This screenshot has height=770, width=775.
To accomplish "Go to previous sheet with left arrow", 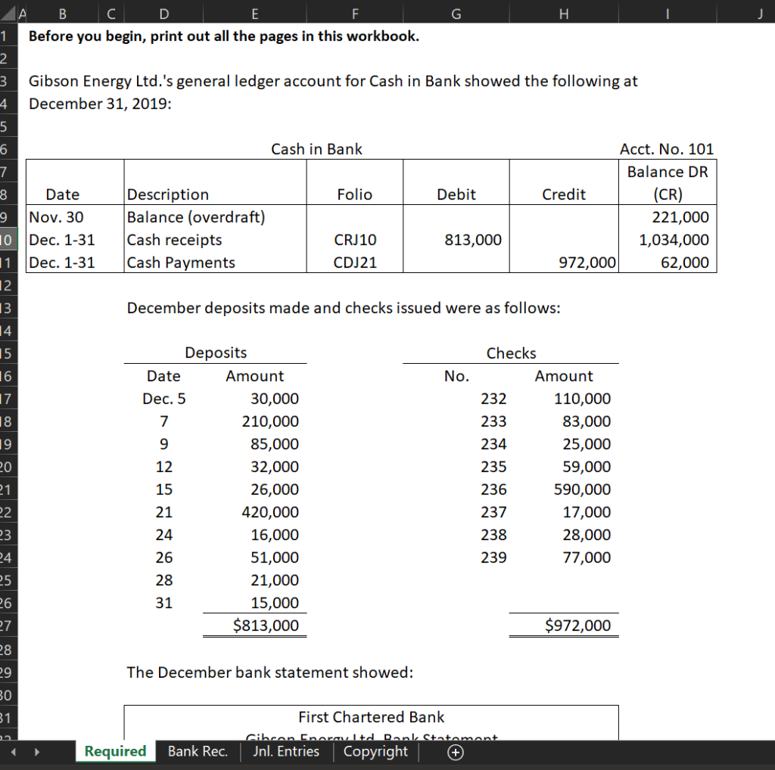I will (14, 752).
